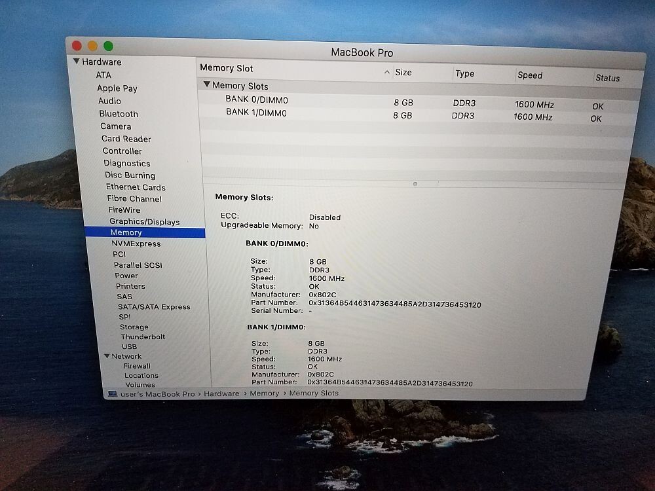This screenshot has height=491, width=655.
Task: Sort by the Memory Slot column header
Action: [227, 68]
